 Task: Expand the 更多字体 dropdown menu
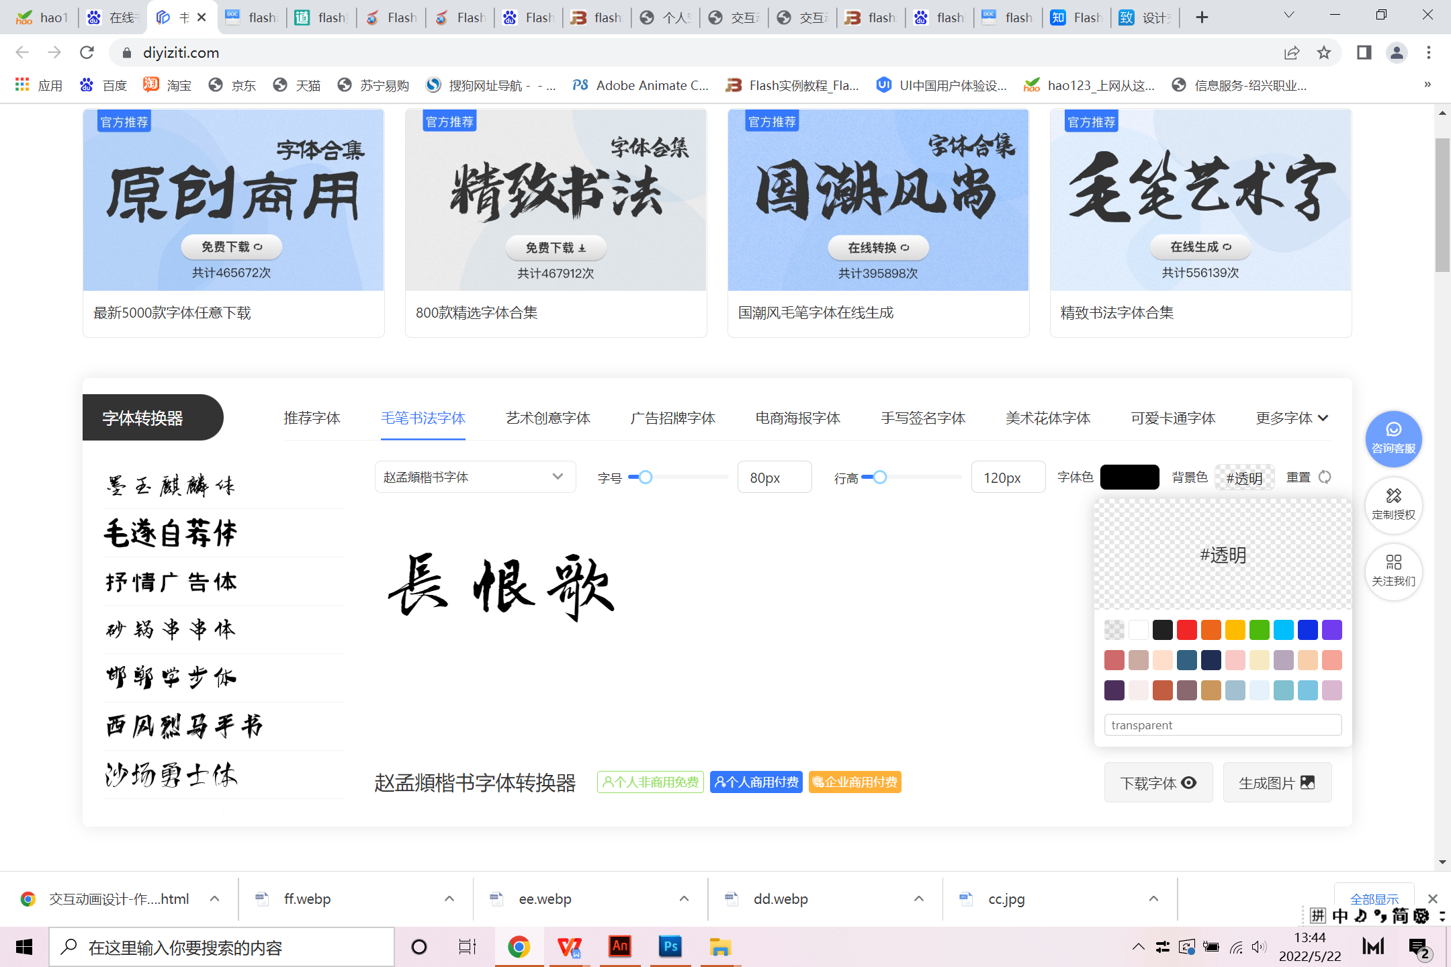pos(1291,418)
